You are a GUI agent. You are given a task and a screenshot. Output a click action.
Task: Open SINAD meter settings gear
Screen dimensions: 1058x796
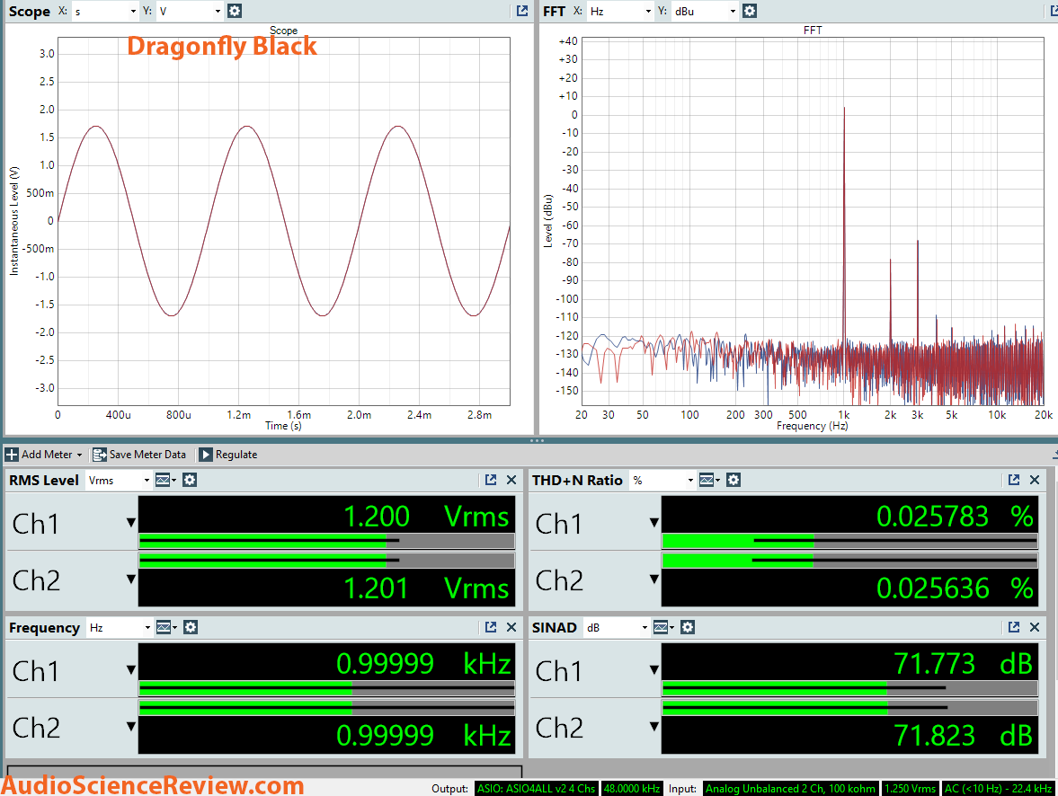tap(687, 627)
